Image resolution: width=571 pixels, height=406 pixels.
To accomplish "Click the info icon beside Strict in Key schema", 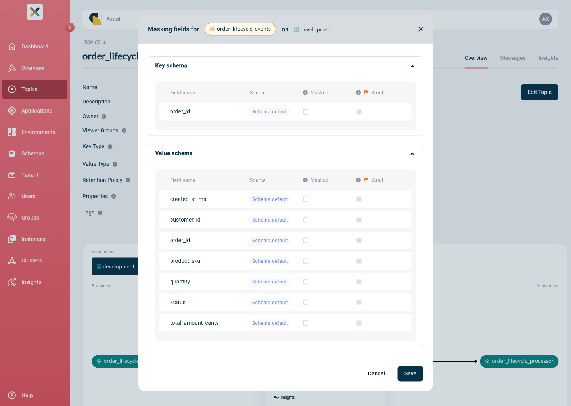I will (358, 93).
